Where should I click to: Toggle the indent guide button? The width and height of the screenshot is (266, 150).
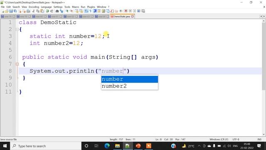95,11
